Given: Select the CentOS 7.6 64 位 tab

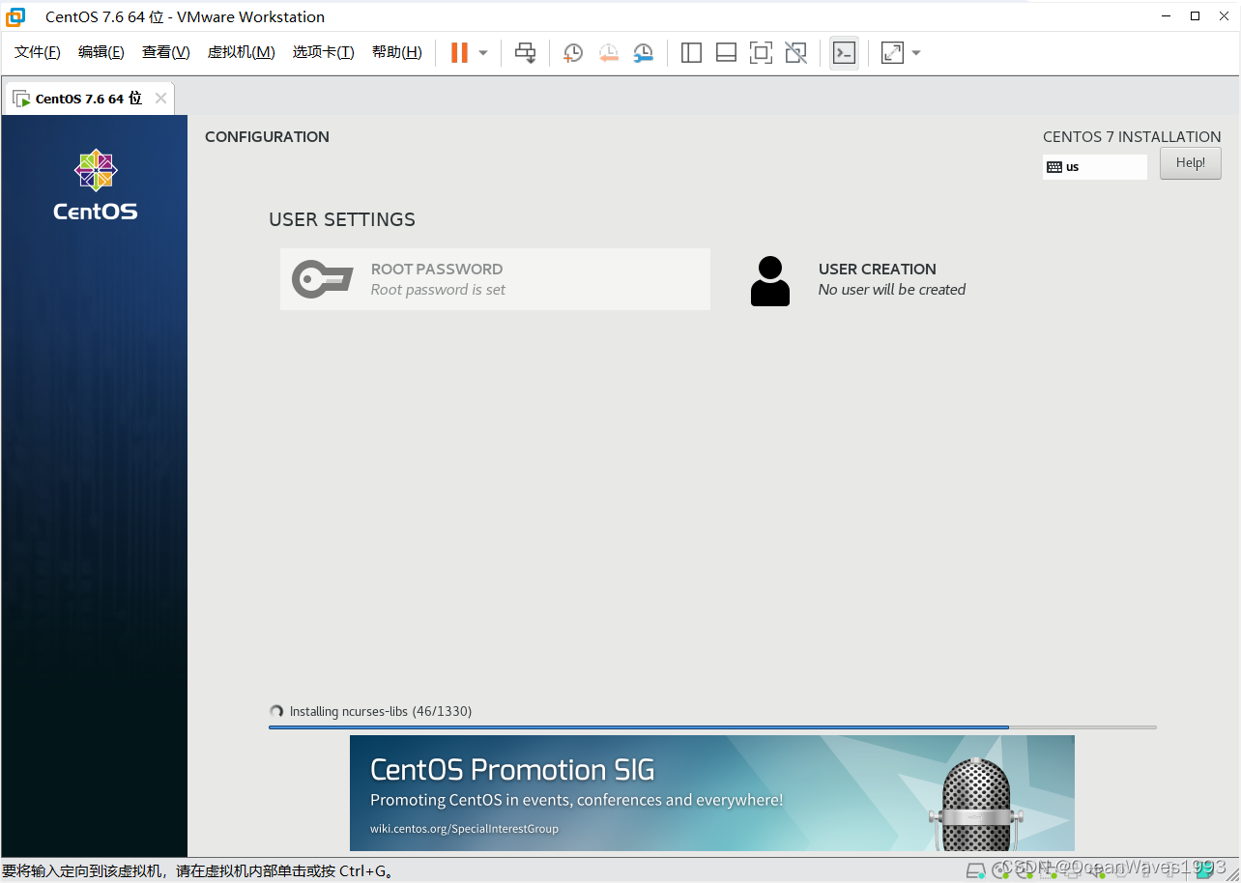Looking at the screenshot, I should tap(88, 99).
